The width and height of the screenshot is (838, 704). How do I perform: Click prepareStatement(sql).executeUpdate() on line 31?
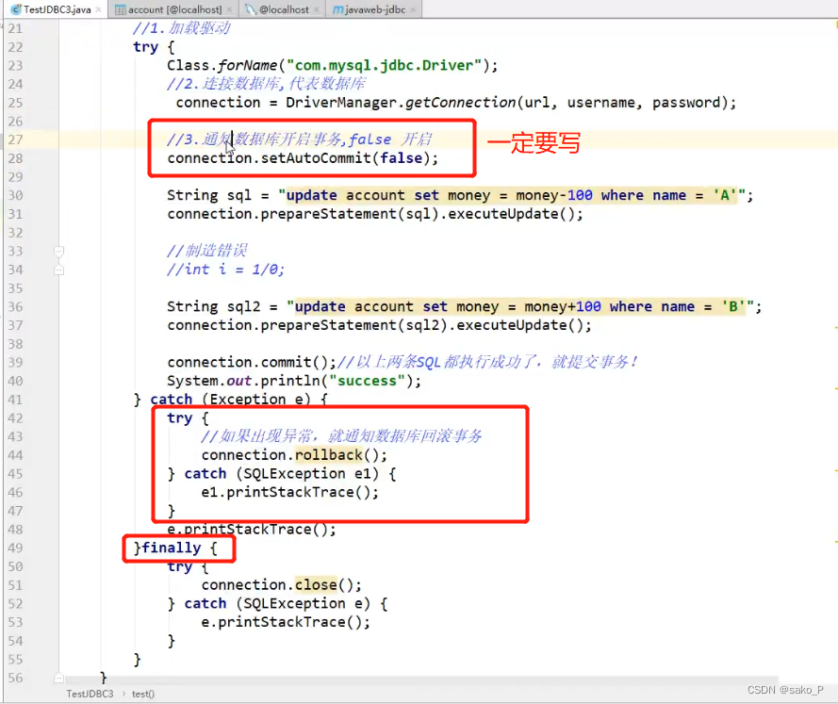(421, 214)
